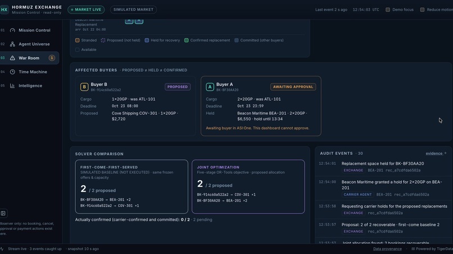The image size is (453, 254).
Task: Click the EXCHANGE tag under Replacement space held
Action: coord(354,170)
